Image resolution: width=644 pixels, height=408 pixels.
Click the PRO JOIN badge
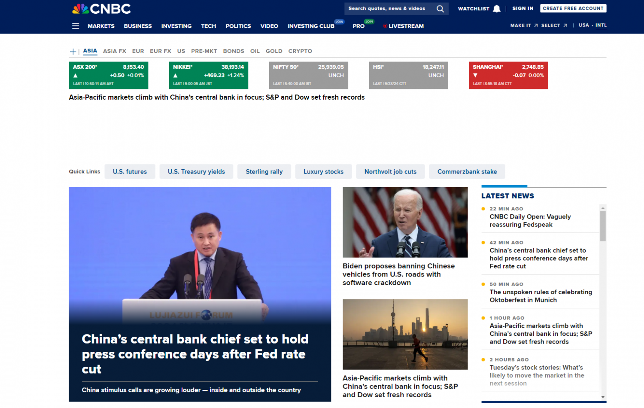tap(369, 21)
